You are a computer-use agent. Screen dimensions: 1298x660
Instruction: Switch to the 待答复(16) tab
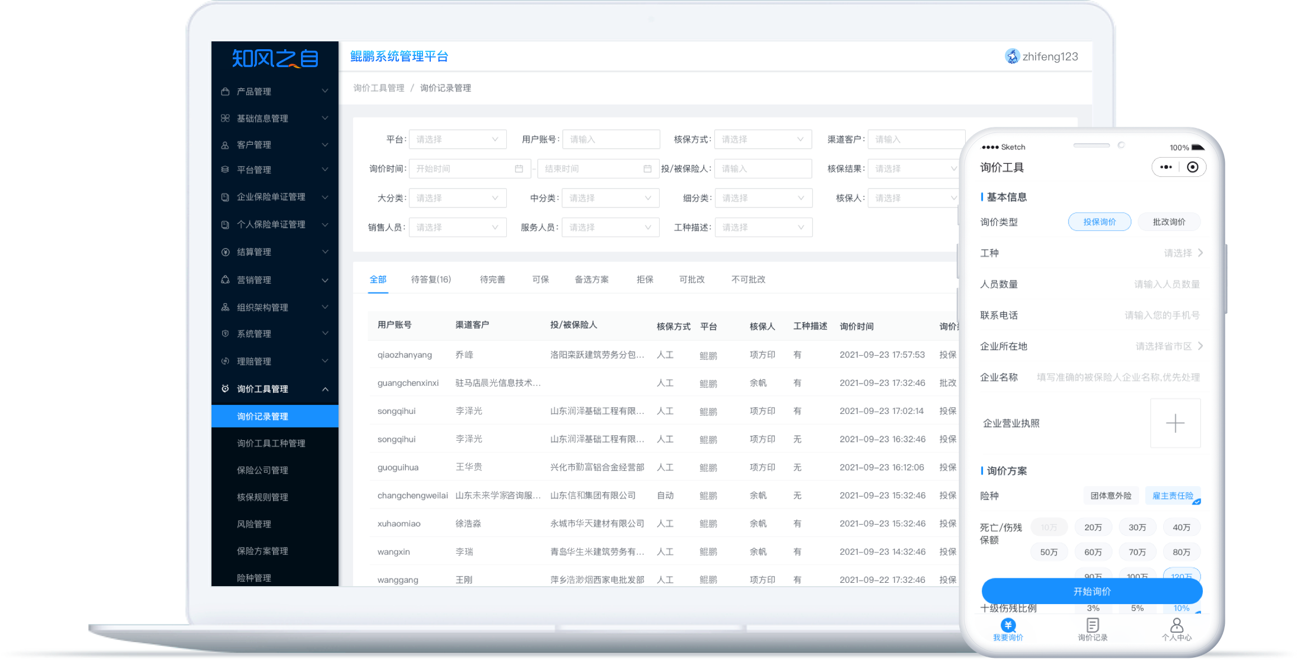(431, 279)
